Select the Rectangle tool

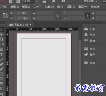2,79
